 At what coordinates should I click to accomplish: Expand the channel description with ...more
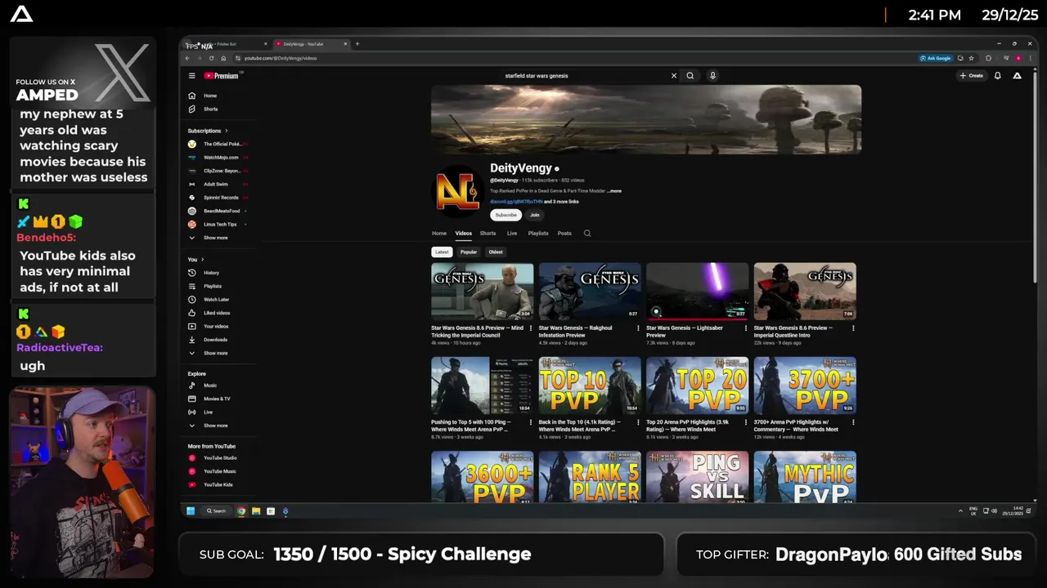click(614, 191)
